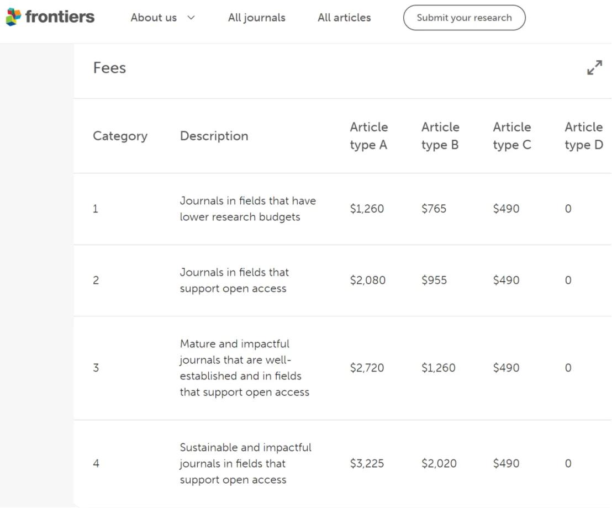
Task: Click the $2,020 Article type B fee
Action: [439, 463]
